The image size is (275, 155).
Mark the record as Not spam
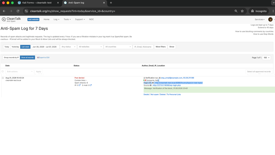click(x=154, y=94)
